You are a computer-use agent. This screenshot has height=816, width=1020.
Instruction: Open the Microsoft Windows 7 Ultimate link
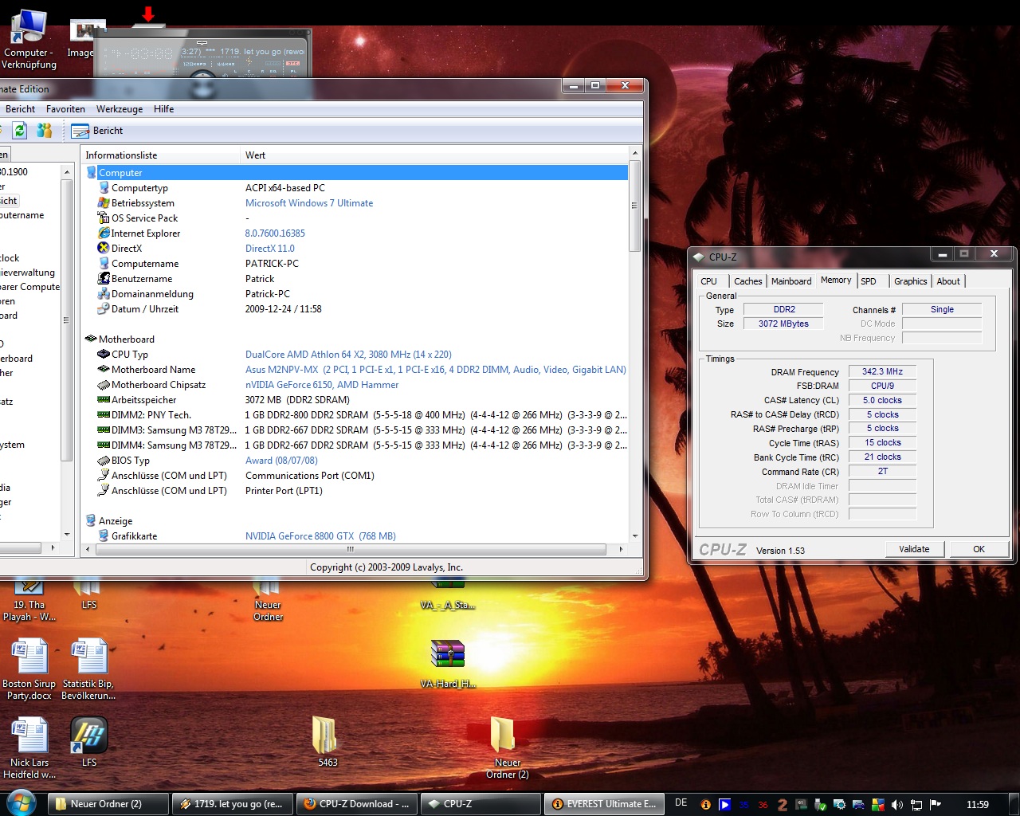coord(309,203)
